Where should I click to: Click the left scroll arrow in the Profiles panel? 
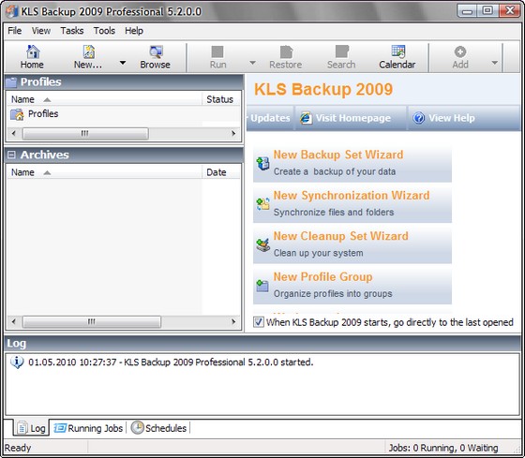click(14, 134)
